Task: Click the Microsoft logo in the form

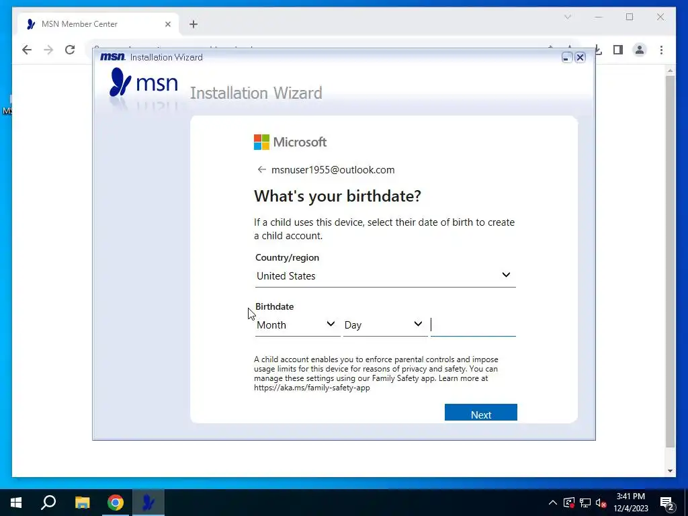Action: (290, 142)
